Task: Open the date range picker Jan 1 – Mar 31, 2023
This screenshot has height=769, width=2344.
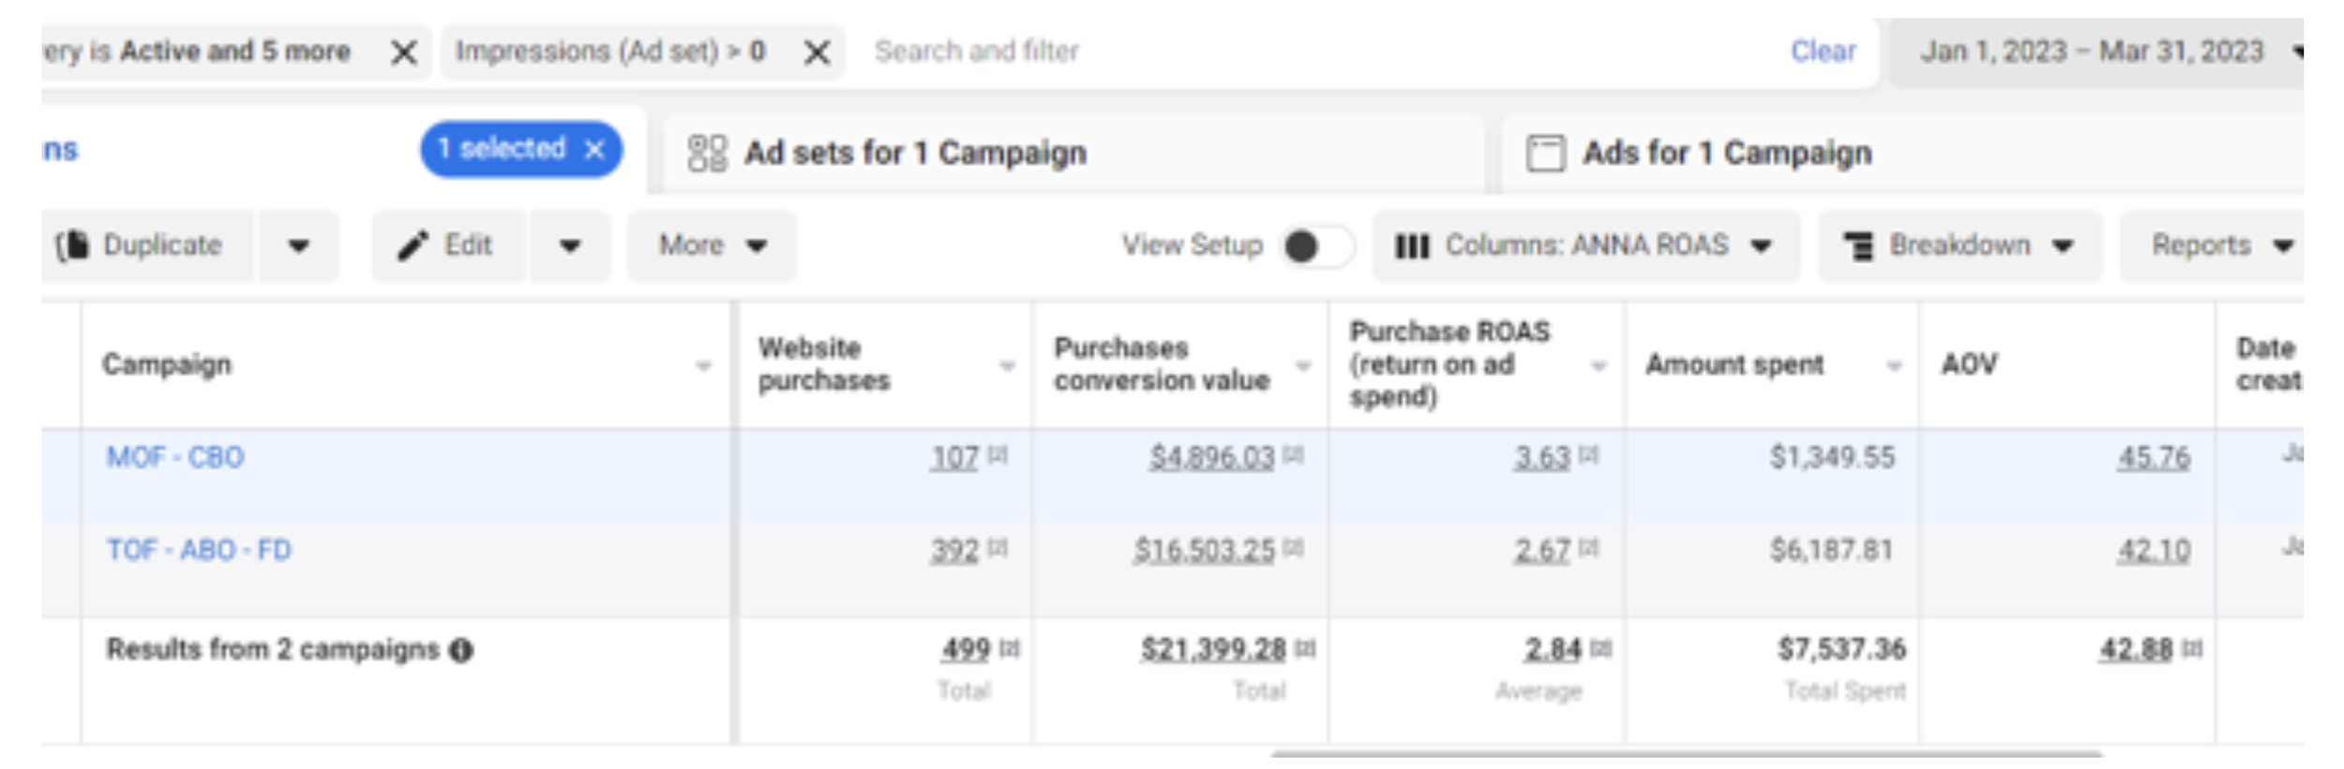Action: tap(2097, 52)
